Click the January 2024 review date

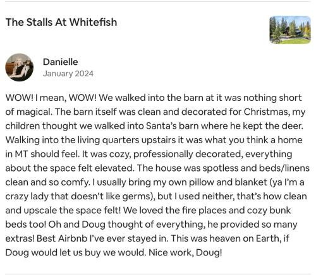[x=68, y=74]
